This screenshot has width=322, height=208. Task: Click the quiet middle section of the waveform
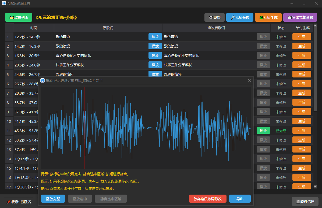click(x=150, y=128)
